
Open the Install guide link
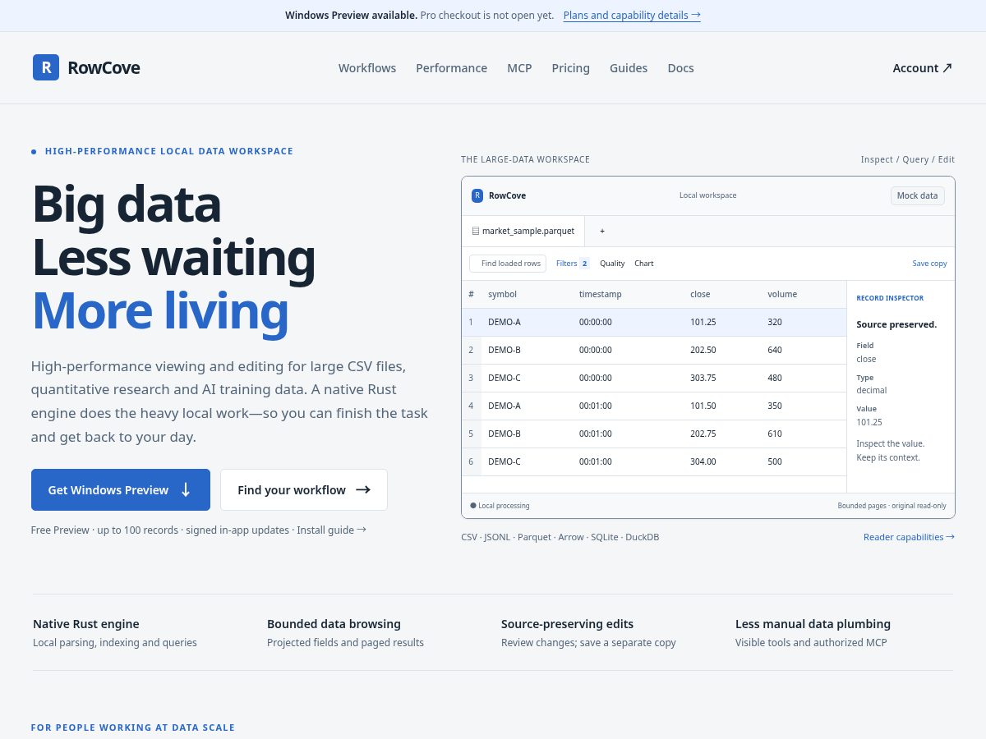point(331,530)
